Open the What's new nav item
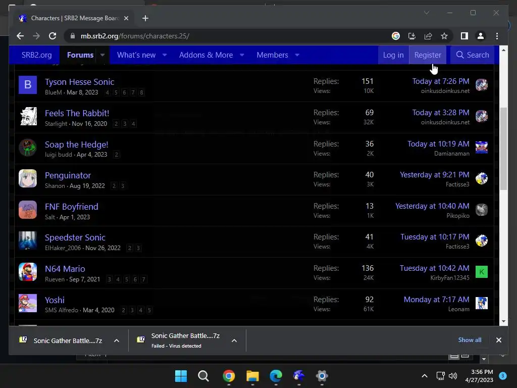Viewport: 517px width, 388px height. coord(136,55)
